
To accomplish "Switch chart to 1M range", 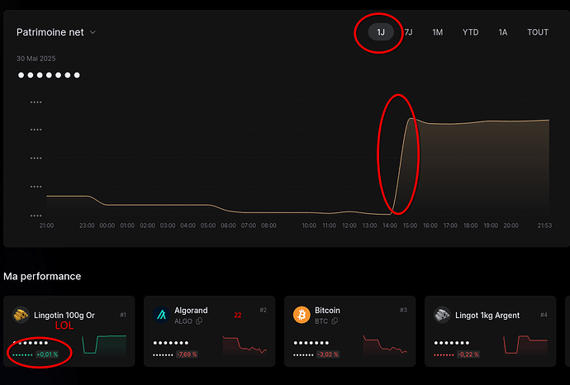I will 438,32.
